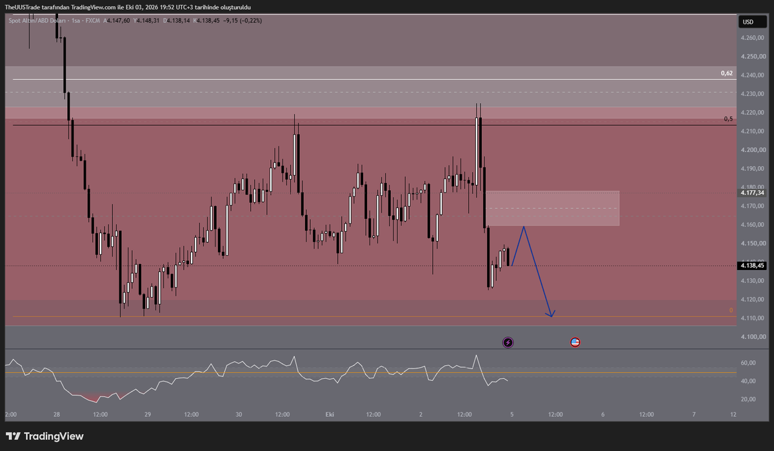774x451 pixels.
Task: Click the 4.240,00 price axis tick
Action: 752,75
